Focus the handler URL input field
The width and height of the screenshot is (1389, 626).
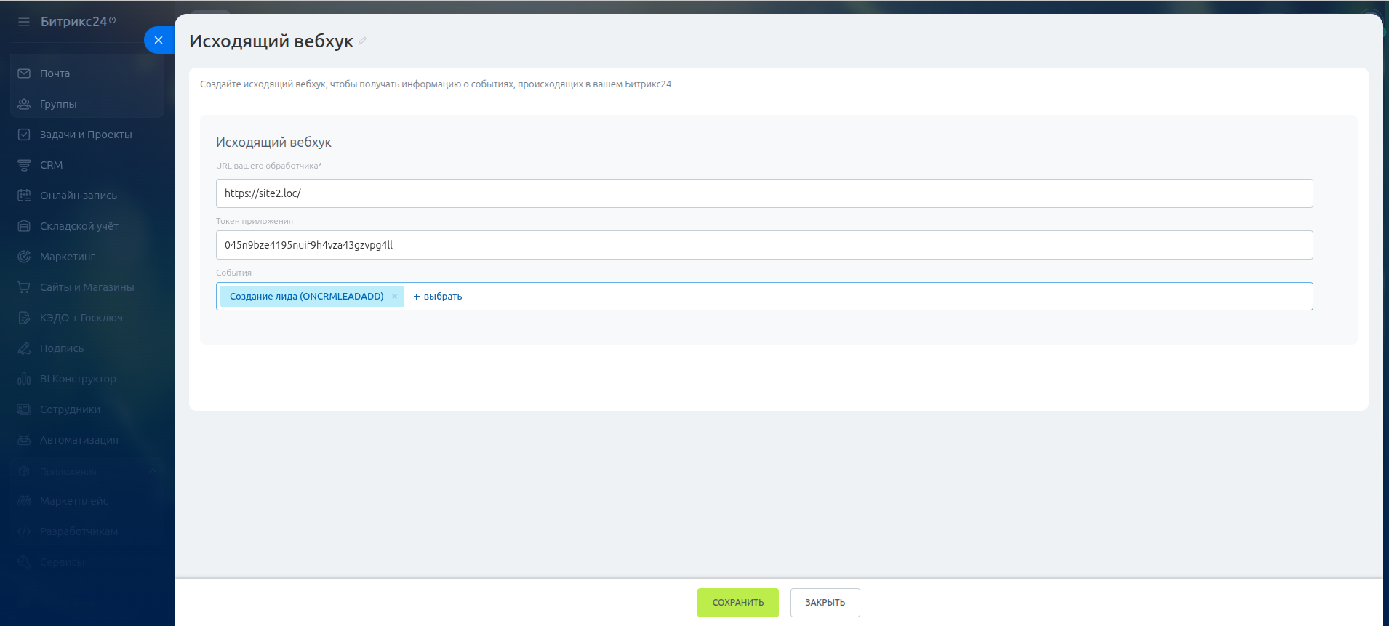click(764, 193)
